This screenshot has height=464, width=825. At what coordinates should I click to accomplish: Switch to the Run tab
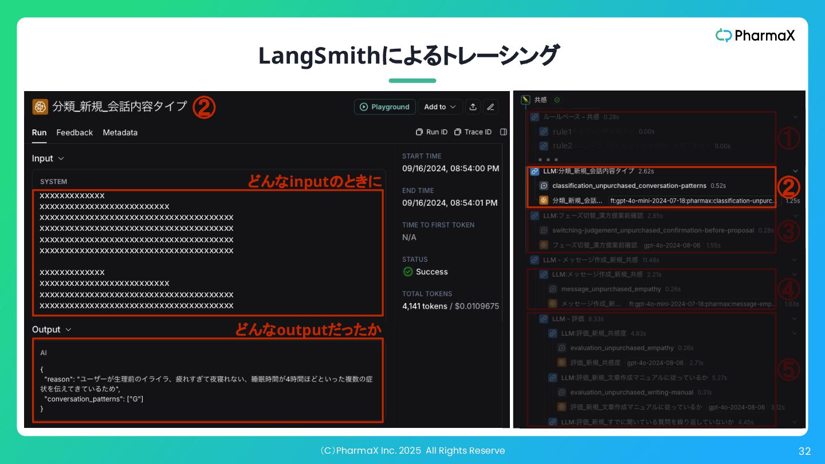(x=39, y=132)
